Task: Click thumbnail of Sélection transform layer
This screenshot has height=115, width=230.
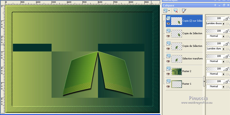Action: 177,59
